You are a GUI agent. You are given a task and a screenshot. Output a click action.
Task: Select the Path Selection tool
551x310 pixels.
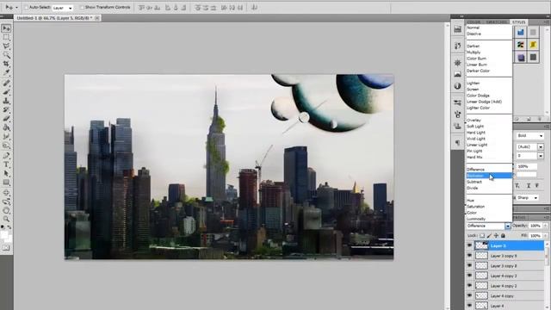click(x=6, y=174)
